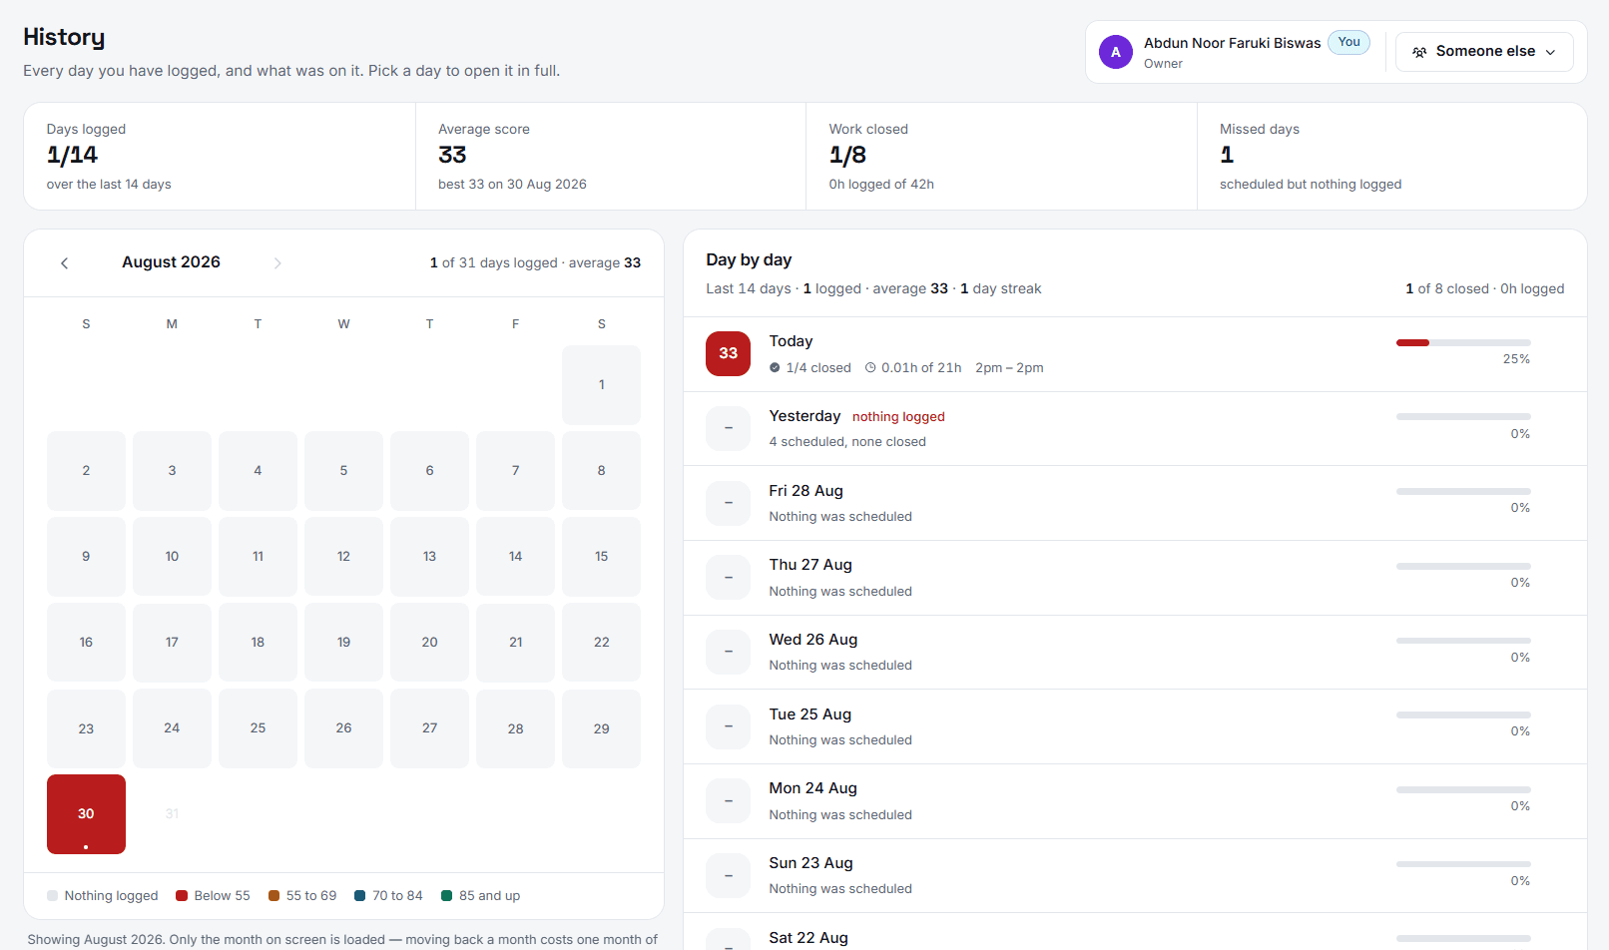Open the Mon 24 Aug row
Viewport: 1609px width, 950px height.
coord(1135,801)
